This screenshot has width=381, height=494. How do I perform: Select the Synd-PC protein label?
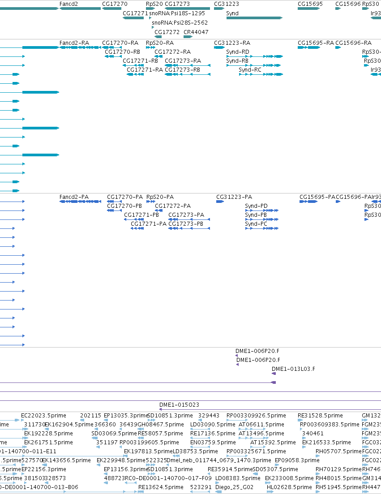coord(256,224)
